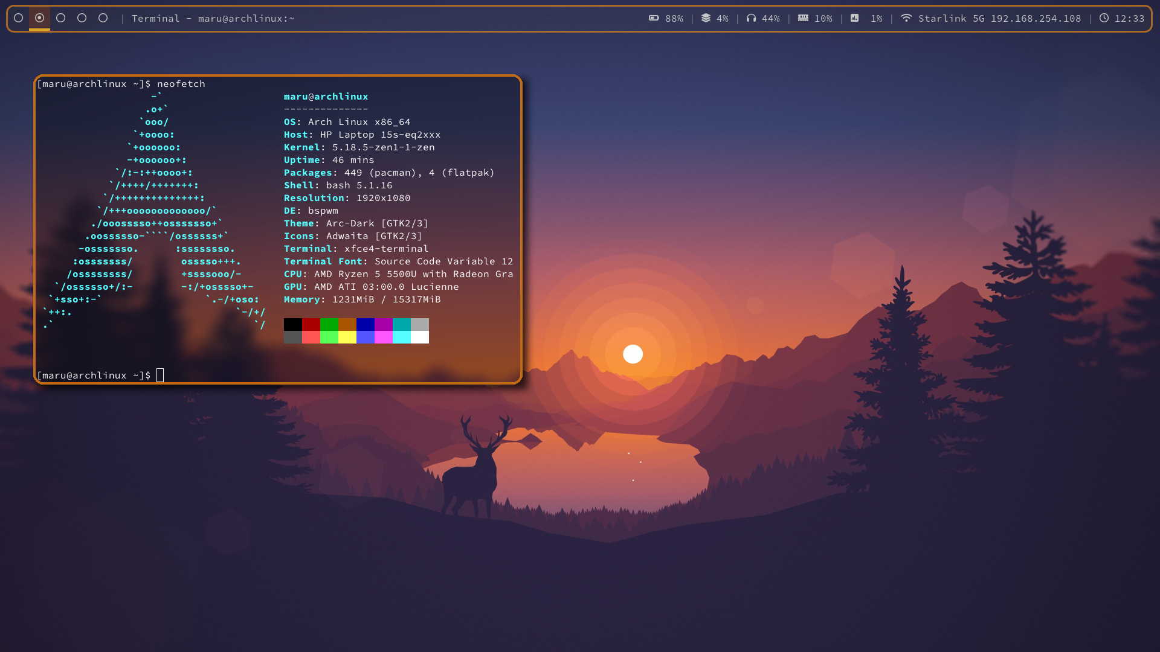Click the headphones volume icon
Screen dimensions: 1160x652
tap(751, 18)
